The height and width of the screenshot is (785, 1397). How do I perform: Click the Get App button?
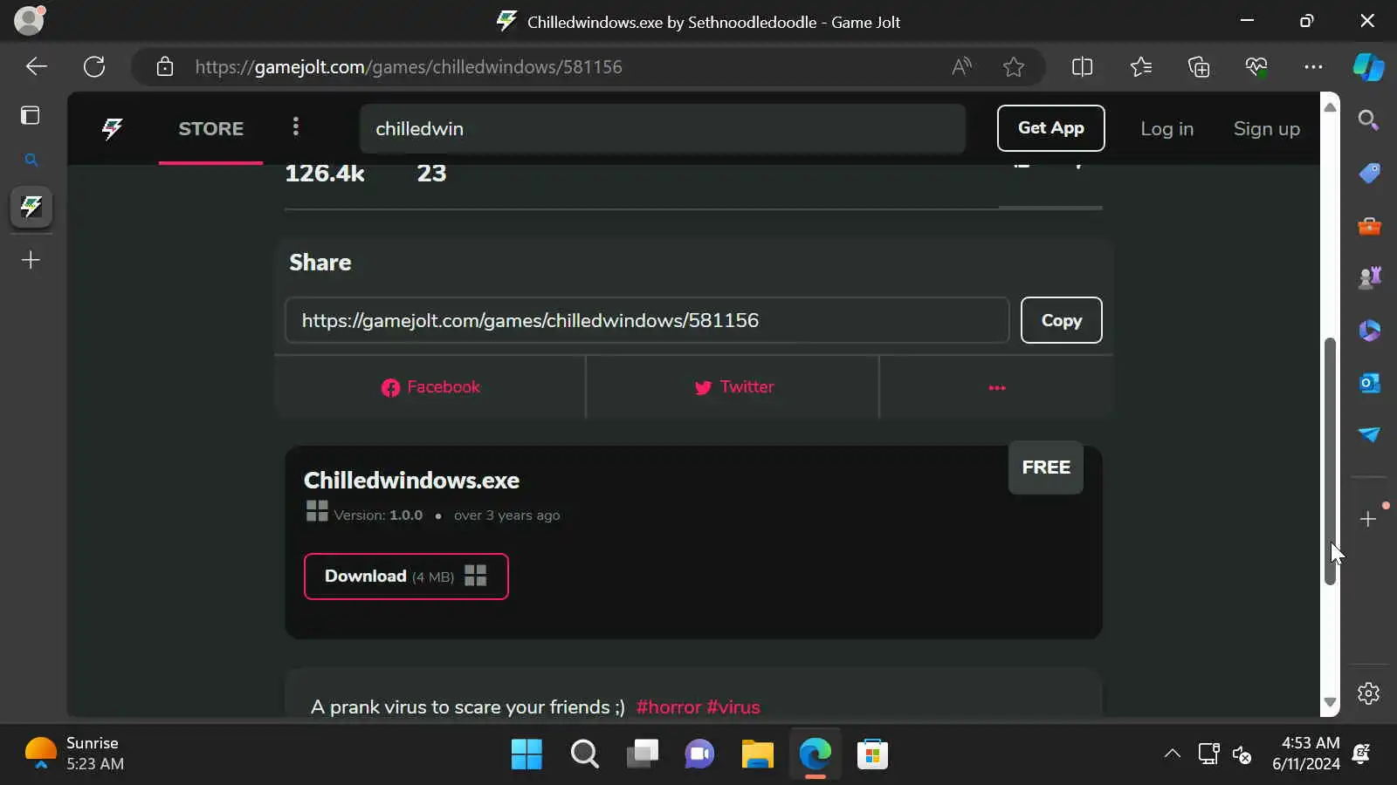[x=1050, y=128]
